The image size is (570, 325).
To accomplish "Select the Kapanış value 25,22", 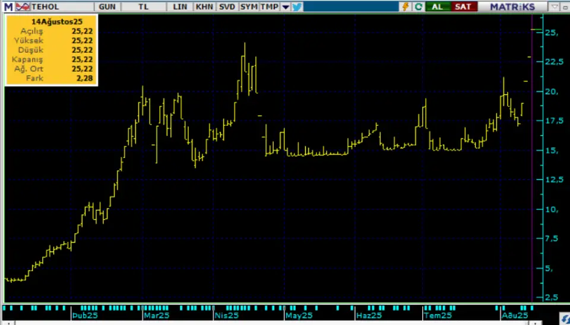I will pyautogui.click(x=82, y=59).
